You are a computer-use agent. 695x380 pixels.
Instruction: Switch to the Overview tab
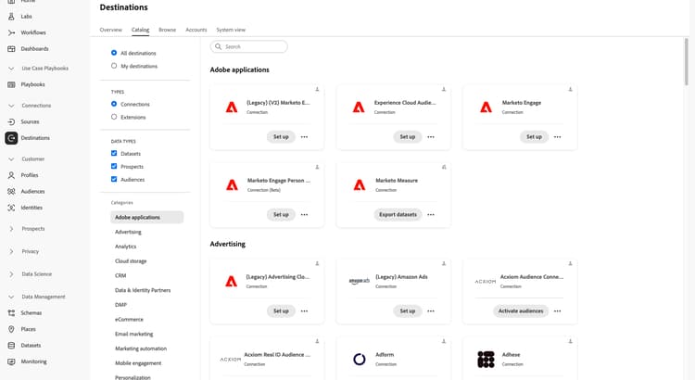pyautogui.click(x=111, y=30)
